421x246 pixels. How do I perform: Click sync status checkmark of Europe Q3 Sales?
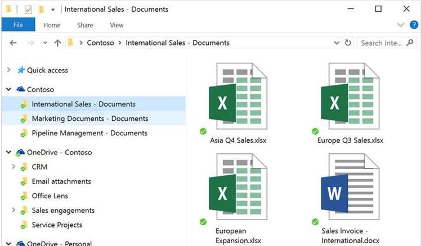[x=315, y=131]
